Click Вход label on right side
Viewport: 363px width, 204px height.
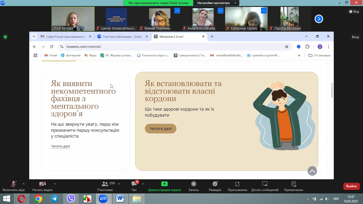coord(355,37)
